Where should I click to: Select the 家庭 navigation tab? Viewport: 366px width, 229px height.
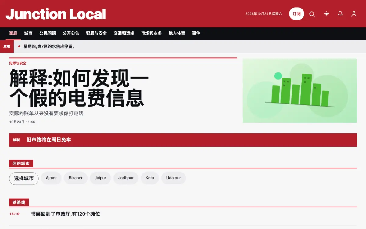(13, 33)
